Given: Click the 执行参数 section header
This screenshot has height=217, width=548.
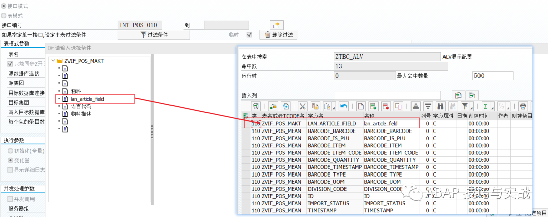Looking at the screenshot, I should (14, 140).
